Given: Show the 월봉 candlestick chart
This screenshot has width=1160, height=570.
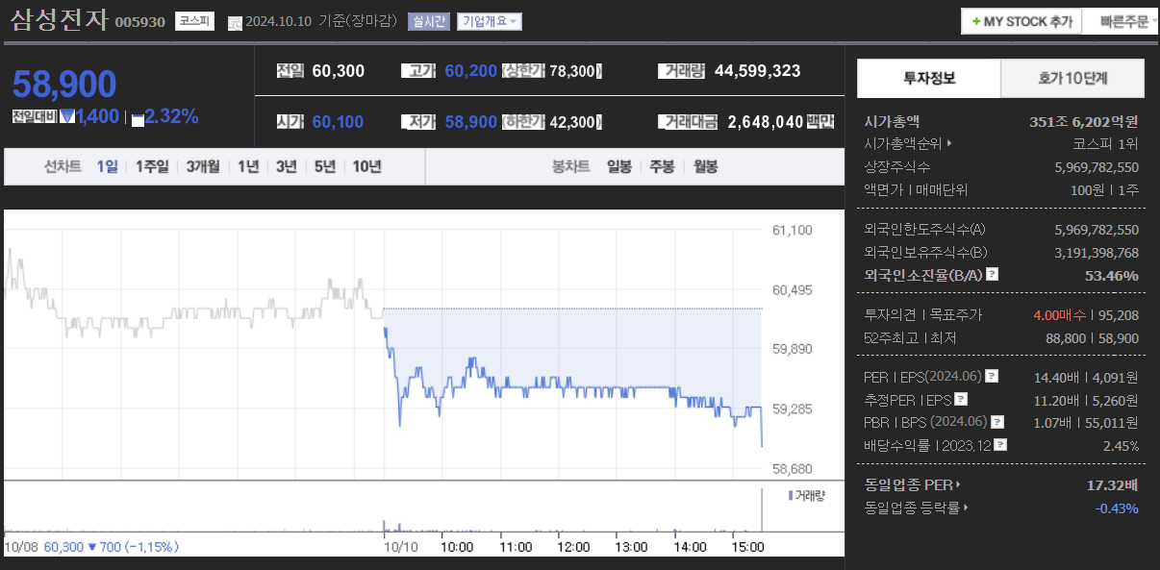Looking at the screenshot, I should click(706, 166).
